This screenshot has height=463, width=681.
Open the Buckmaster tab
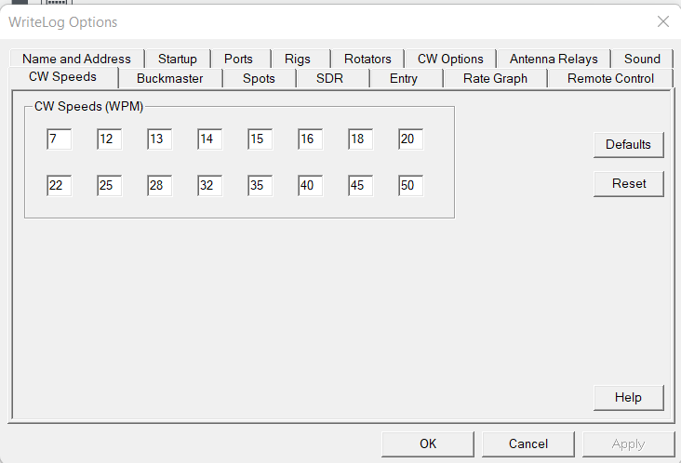point(170,78)
